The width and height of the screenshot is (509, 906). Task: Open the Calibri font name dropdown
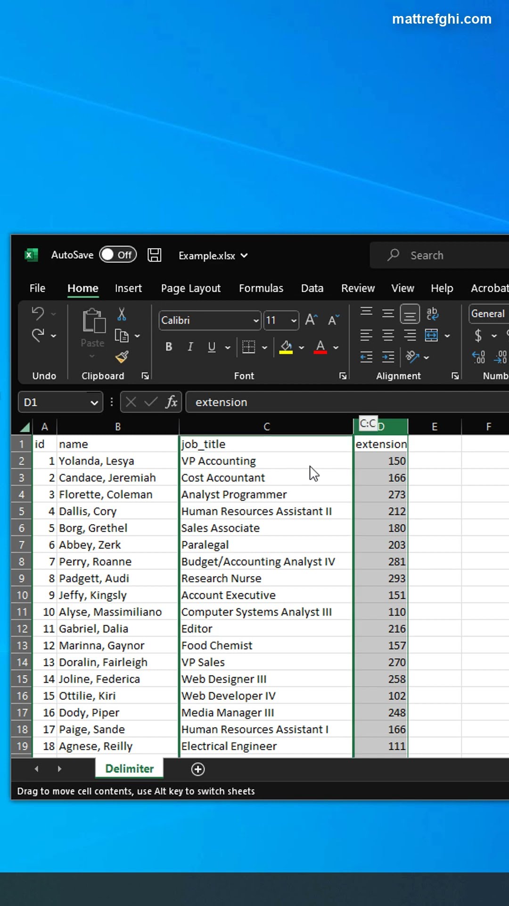[x=256, y=320]
